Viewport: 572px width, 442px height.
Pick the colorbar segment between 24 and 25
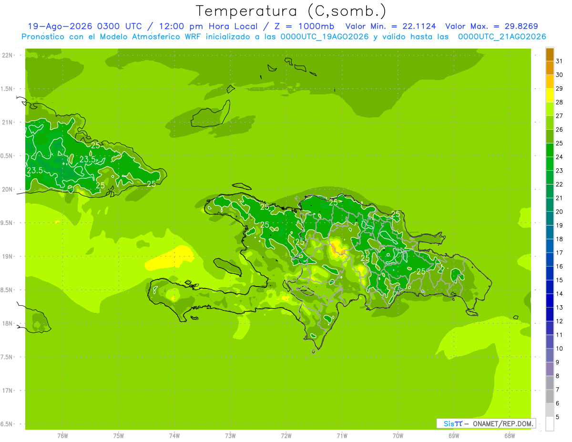550,151
